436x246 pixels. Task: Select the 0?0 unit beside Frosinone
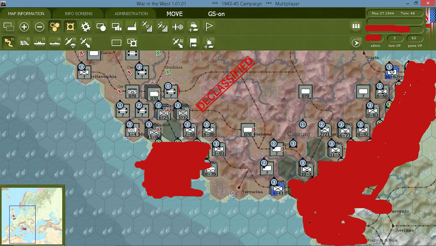(247, 130)
